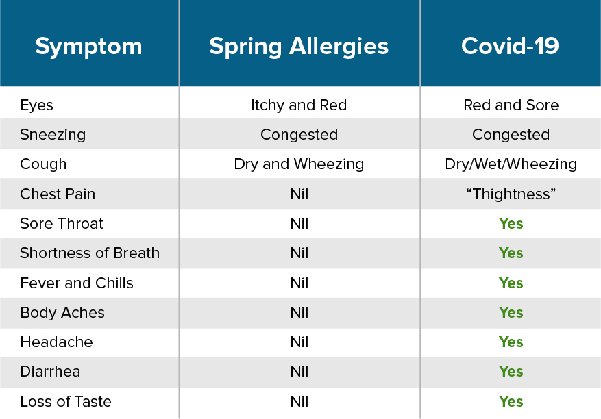Click the Body Aches row label
Image resolution: width=601 pixels, height=419 pixels.
click(x=62, y=313)
